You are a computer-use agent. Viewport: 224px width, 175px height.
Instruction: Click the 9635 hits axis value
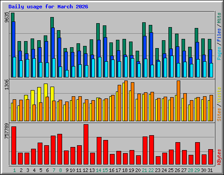pyautogui.click(x=7, y=17)
